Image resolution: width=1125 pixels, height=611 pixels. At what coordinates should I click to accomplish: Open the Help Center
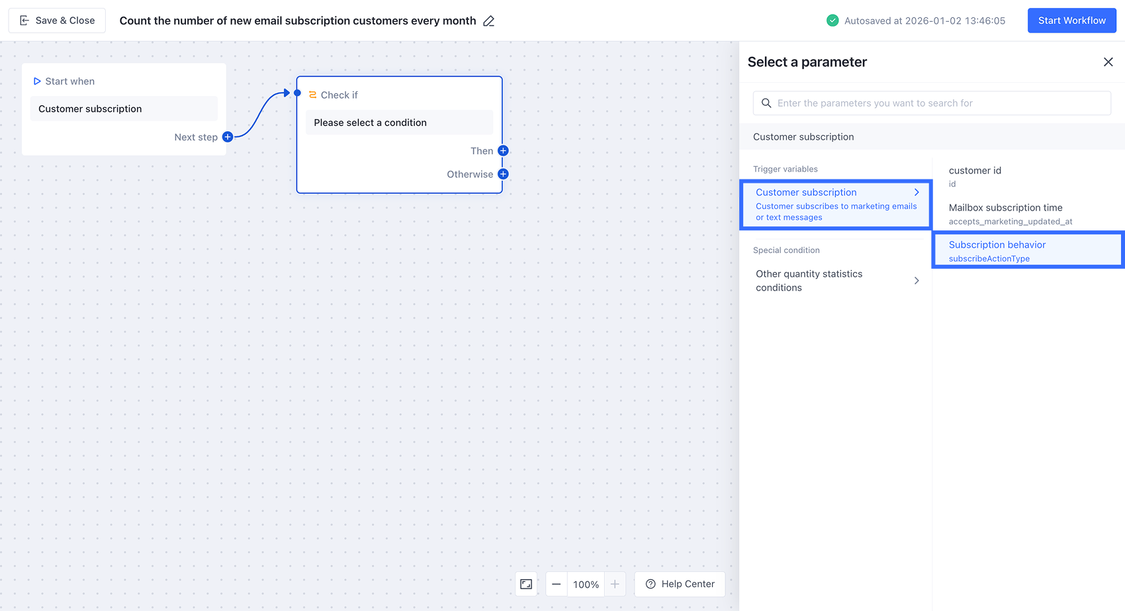(x=680, y=584)
